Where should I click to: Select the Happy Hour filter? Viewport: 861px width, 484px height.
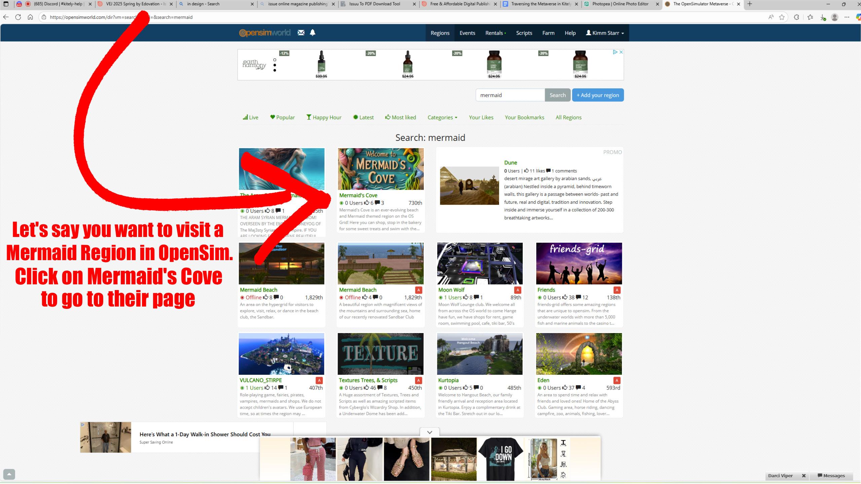(324, 117)
